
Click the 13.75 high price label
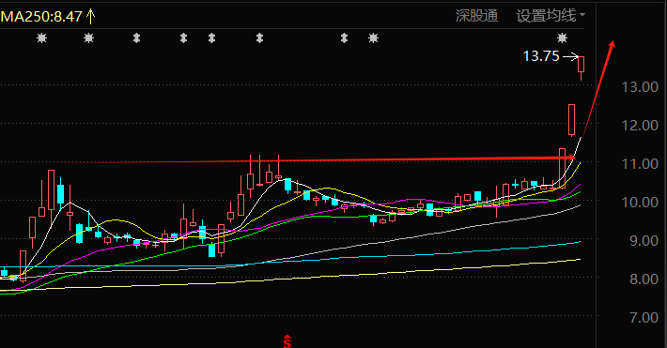coord(541,56)
